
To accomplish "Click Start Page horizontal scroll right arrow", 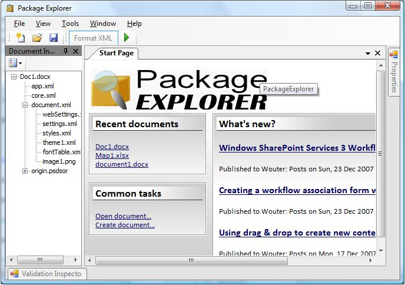I will pos(371,260).
